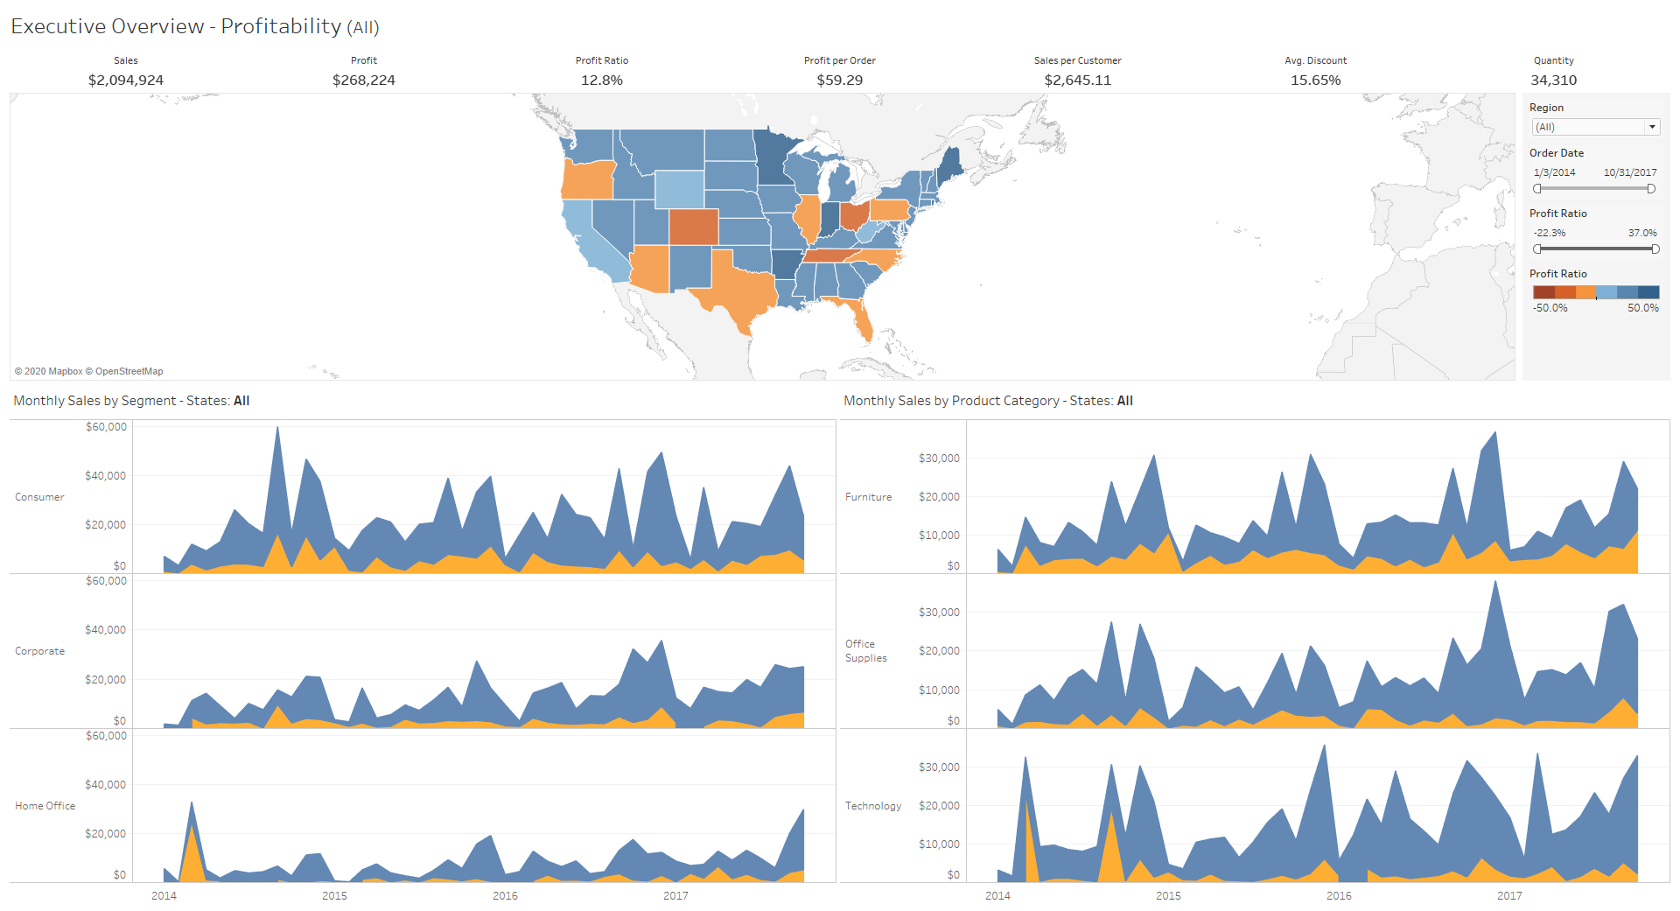1680x911 pixels.
Task: Click the Profit per Order value $59.29
Action: pyautogui.click(x=840, y=80)
